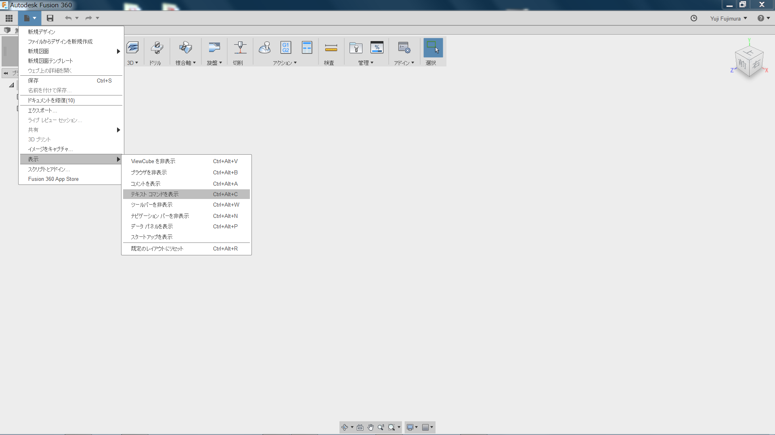Expand the 3D dropdown arrow
Viewport: 775px width, 435px height.
(x=136, y=63)
